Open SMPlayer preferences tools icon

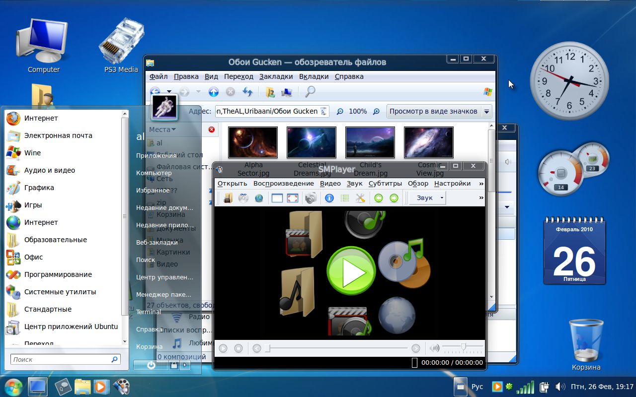click(360, 198)
